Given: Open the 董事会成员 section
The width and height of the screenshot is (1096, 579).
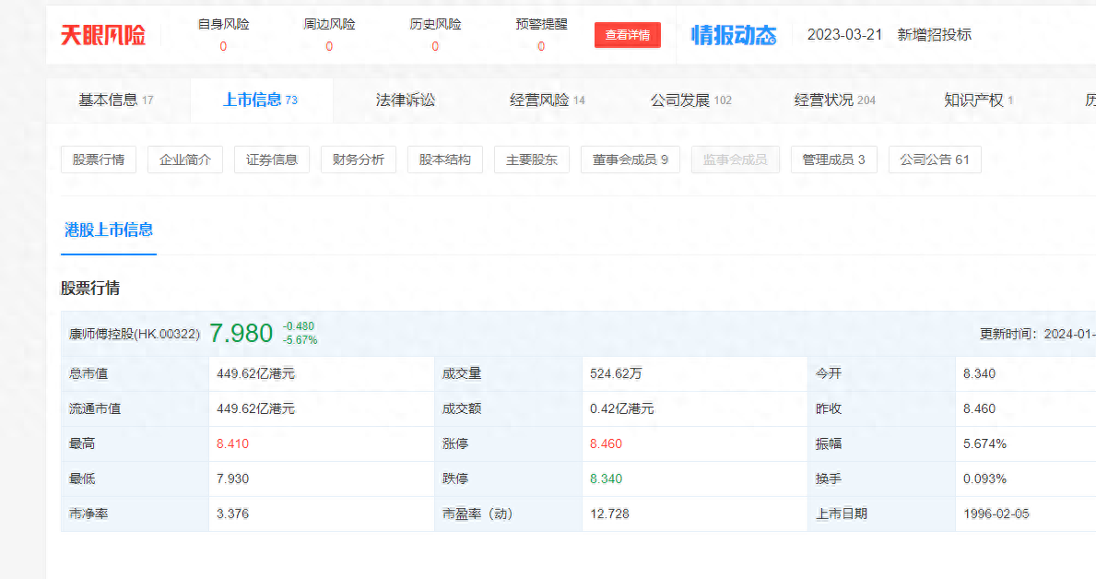Looking at the screenshot, I should point(630,160).
